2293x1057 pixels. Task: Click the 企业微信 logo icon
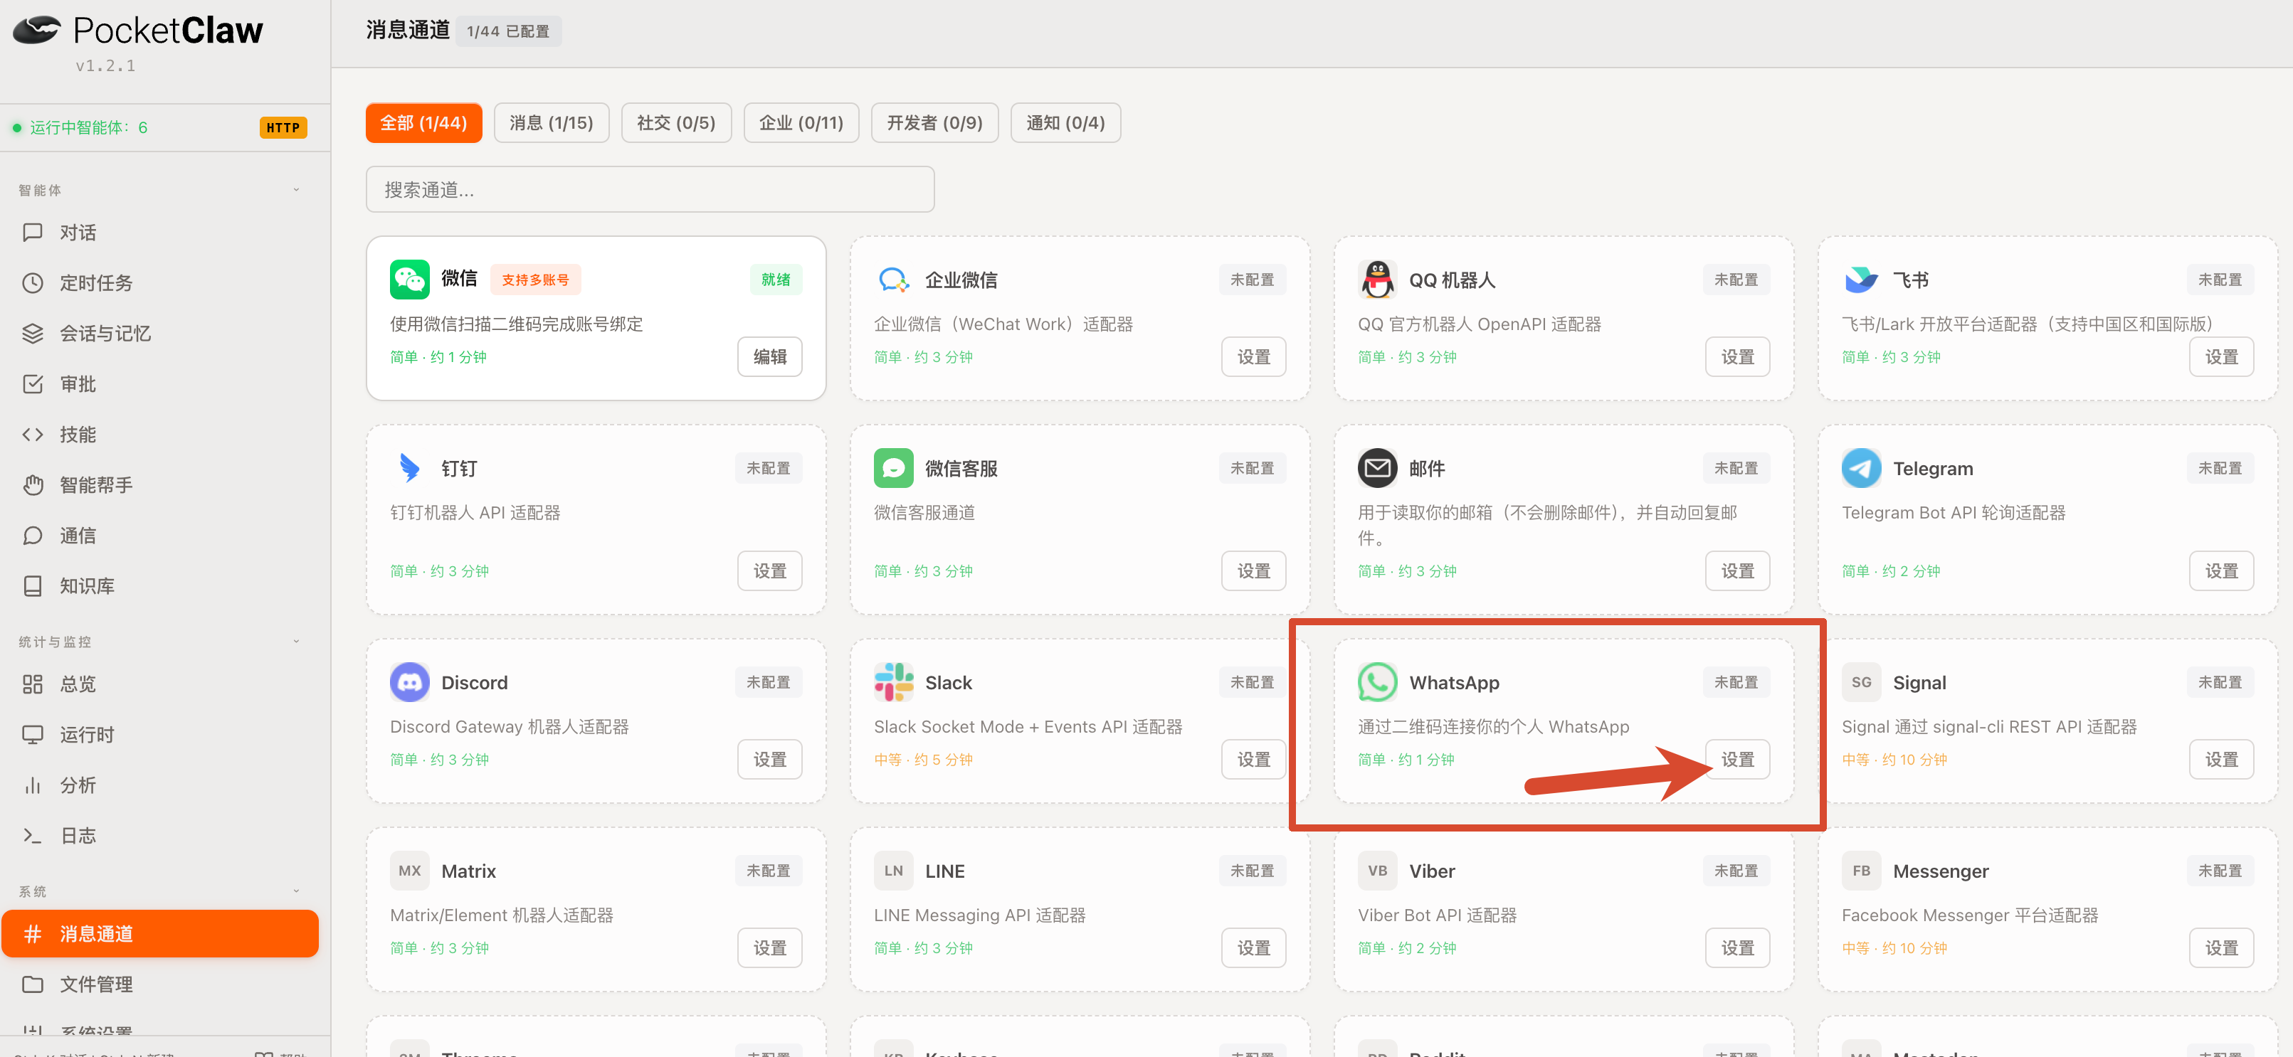pyautogui.click(x=893, y=280)
